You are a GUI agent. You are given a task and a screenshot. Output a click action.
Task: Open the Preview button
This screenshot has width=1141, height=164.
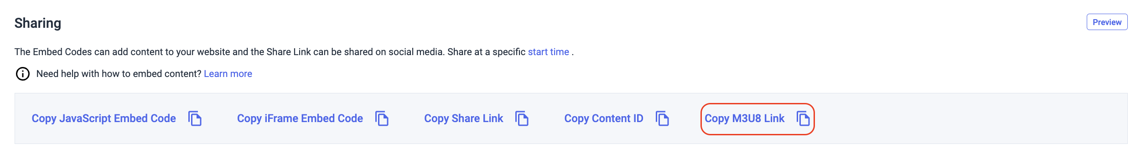pos(1107,22)
